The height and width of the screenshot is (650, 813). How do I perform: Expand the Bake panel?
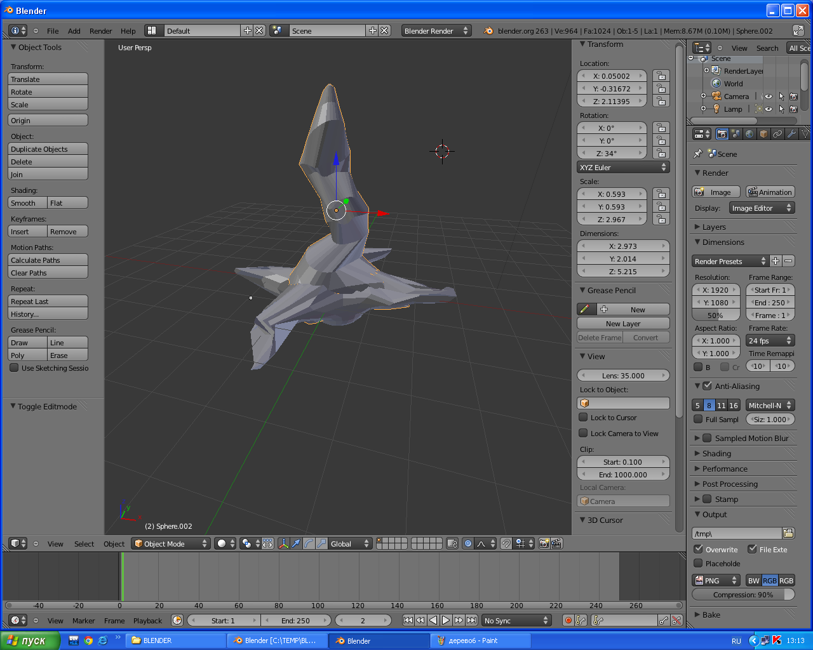click(697, 614)
